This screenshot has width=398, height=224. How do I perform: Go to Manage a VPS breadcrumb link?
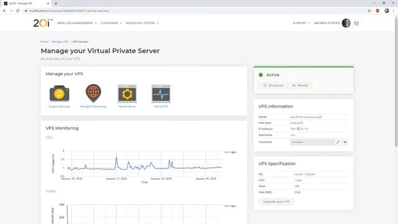click(x=60, y=42)
